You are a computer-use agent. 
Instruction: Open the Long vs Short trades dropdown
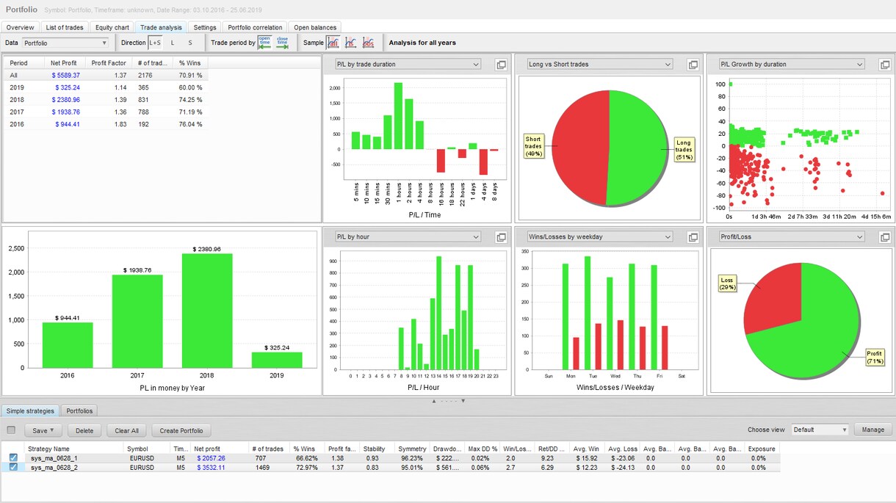(599, 65)
